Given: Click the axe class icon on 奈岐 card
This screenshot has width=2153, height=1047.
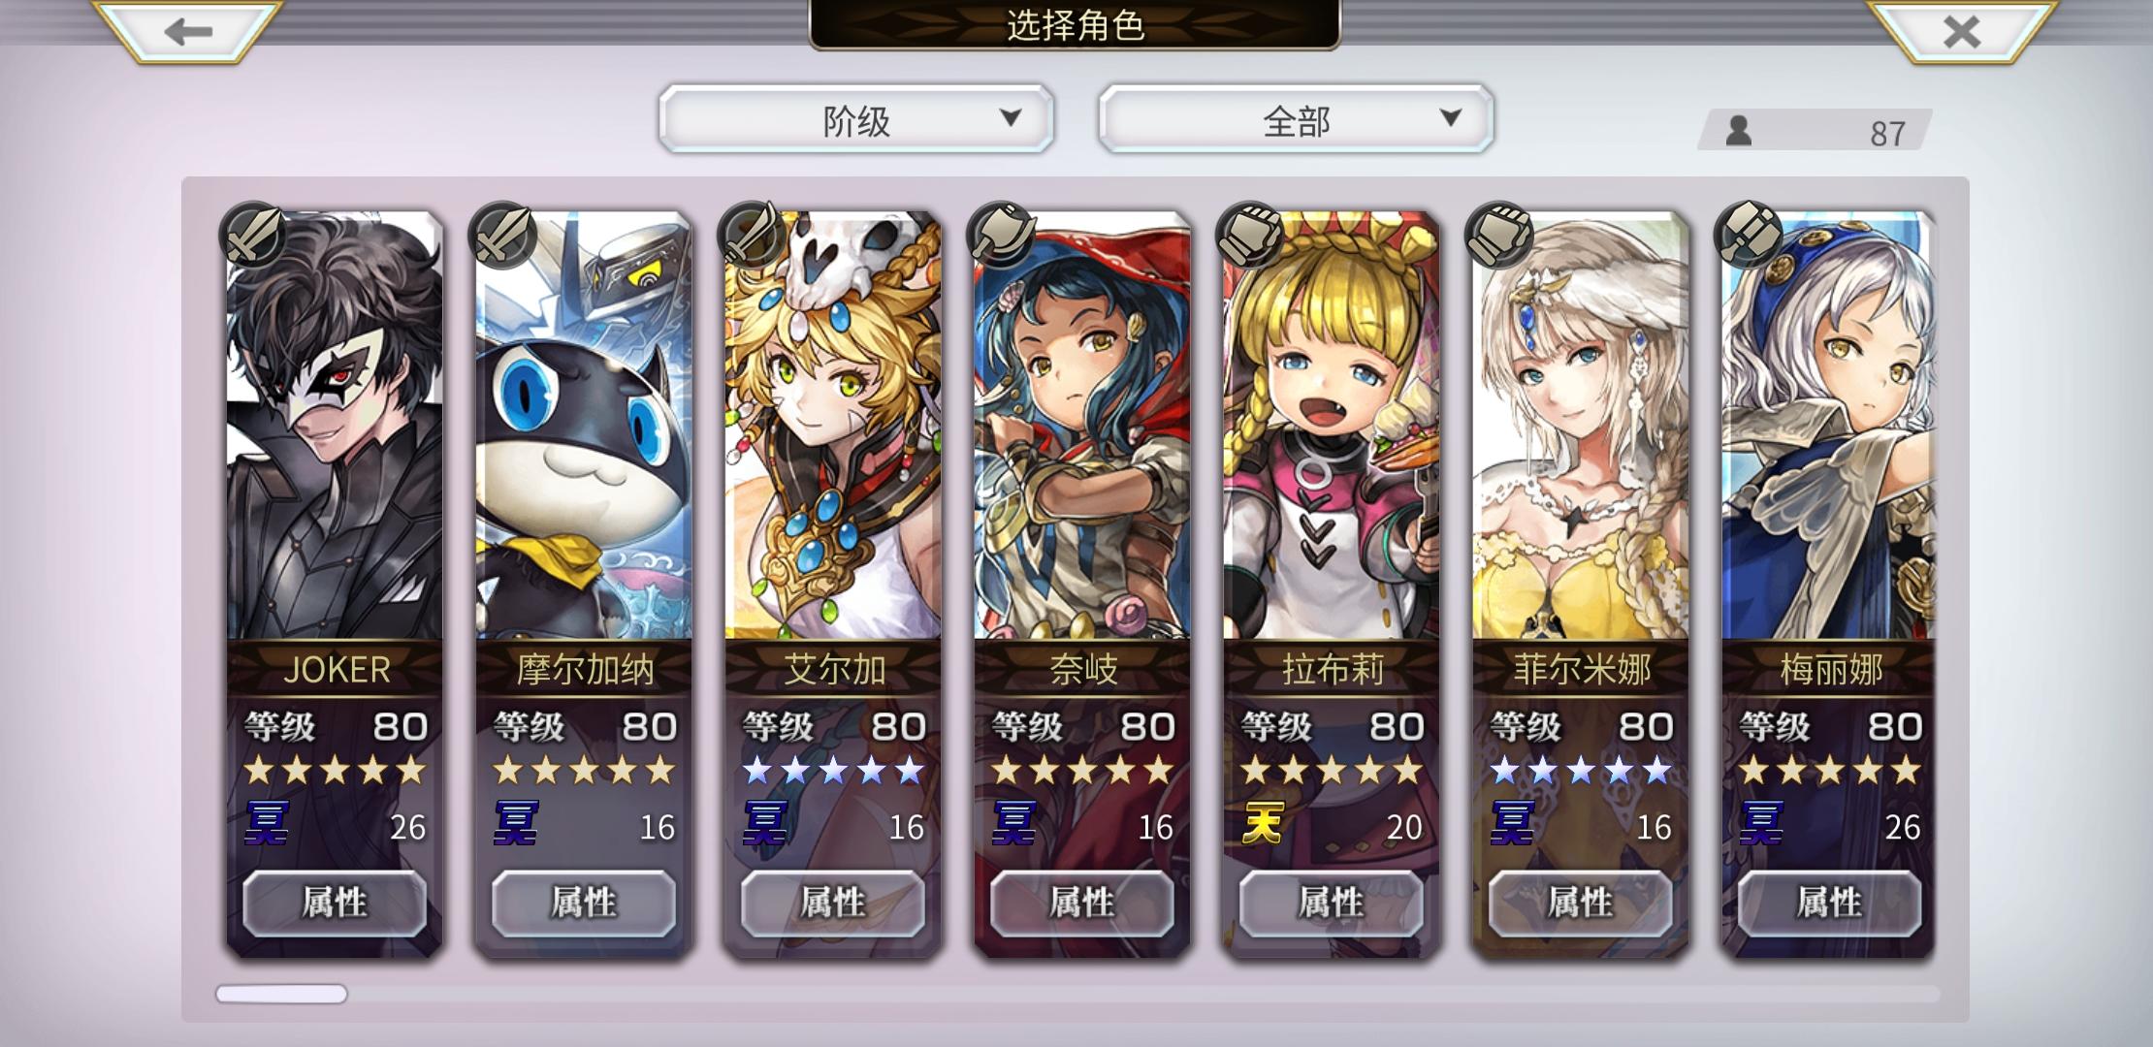Looking at the screenshot, I should (x=1001, y=236).
